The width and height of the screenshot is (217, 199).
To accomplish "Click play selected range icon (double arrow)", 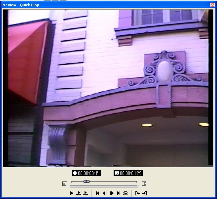I will 79,193.
